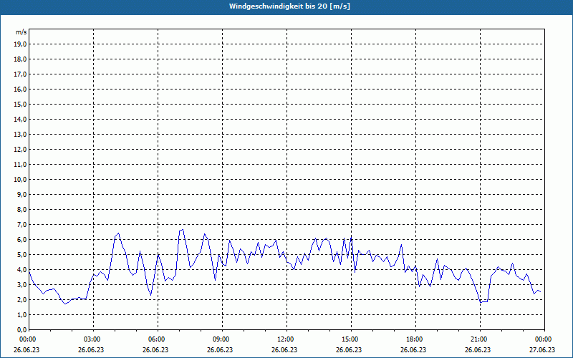Select the 12,0 y-axis label
Viewport: 573px width, 358px height.
pyautogui.click(x=21, y=150)
